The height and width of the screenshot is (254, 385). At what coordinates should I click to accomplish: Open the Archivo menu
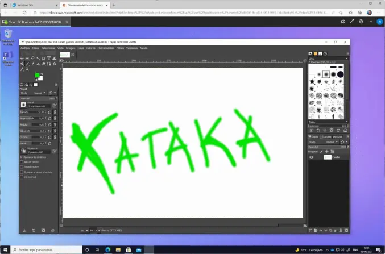[25, 48]
